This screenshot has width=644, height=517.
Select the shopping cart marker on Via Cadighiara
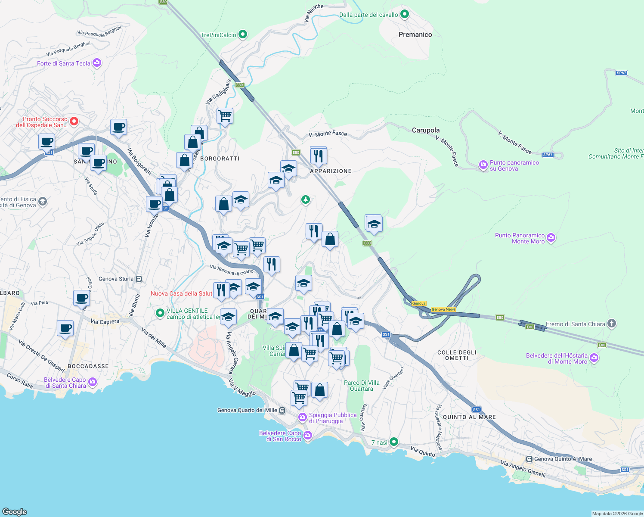tap(225, 115)
